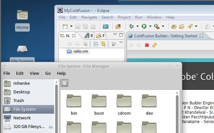Click browser Forward arrow in Getting Started
Viewport: 214px width, 133px height.
(x=139, y=45)
